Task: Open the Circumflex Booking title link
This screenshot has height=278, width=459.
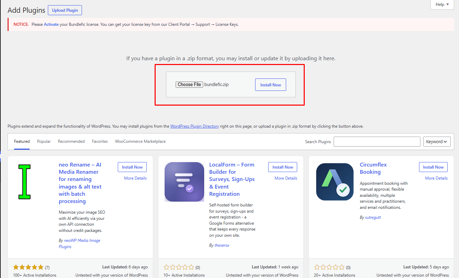Action: [x=373, y=168]
